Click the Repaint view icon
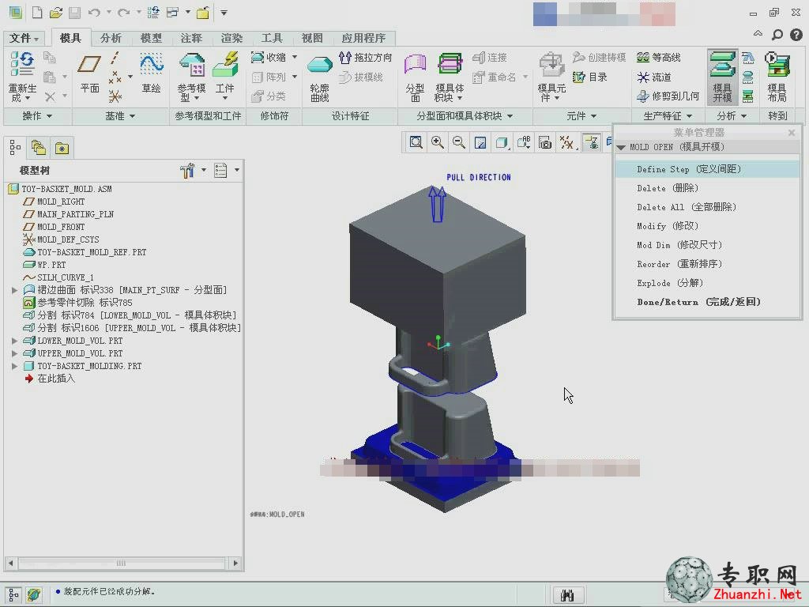The height and width of the screenshot is (607, 809). (480, 142)
